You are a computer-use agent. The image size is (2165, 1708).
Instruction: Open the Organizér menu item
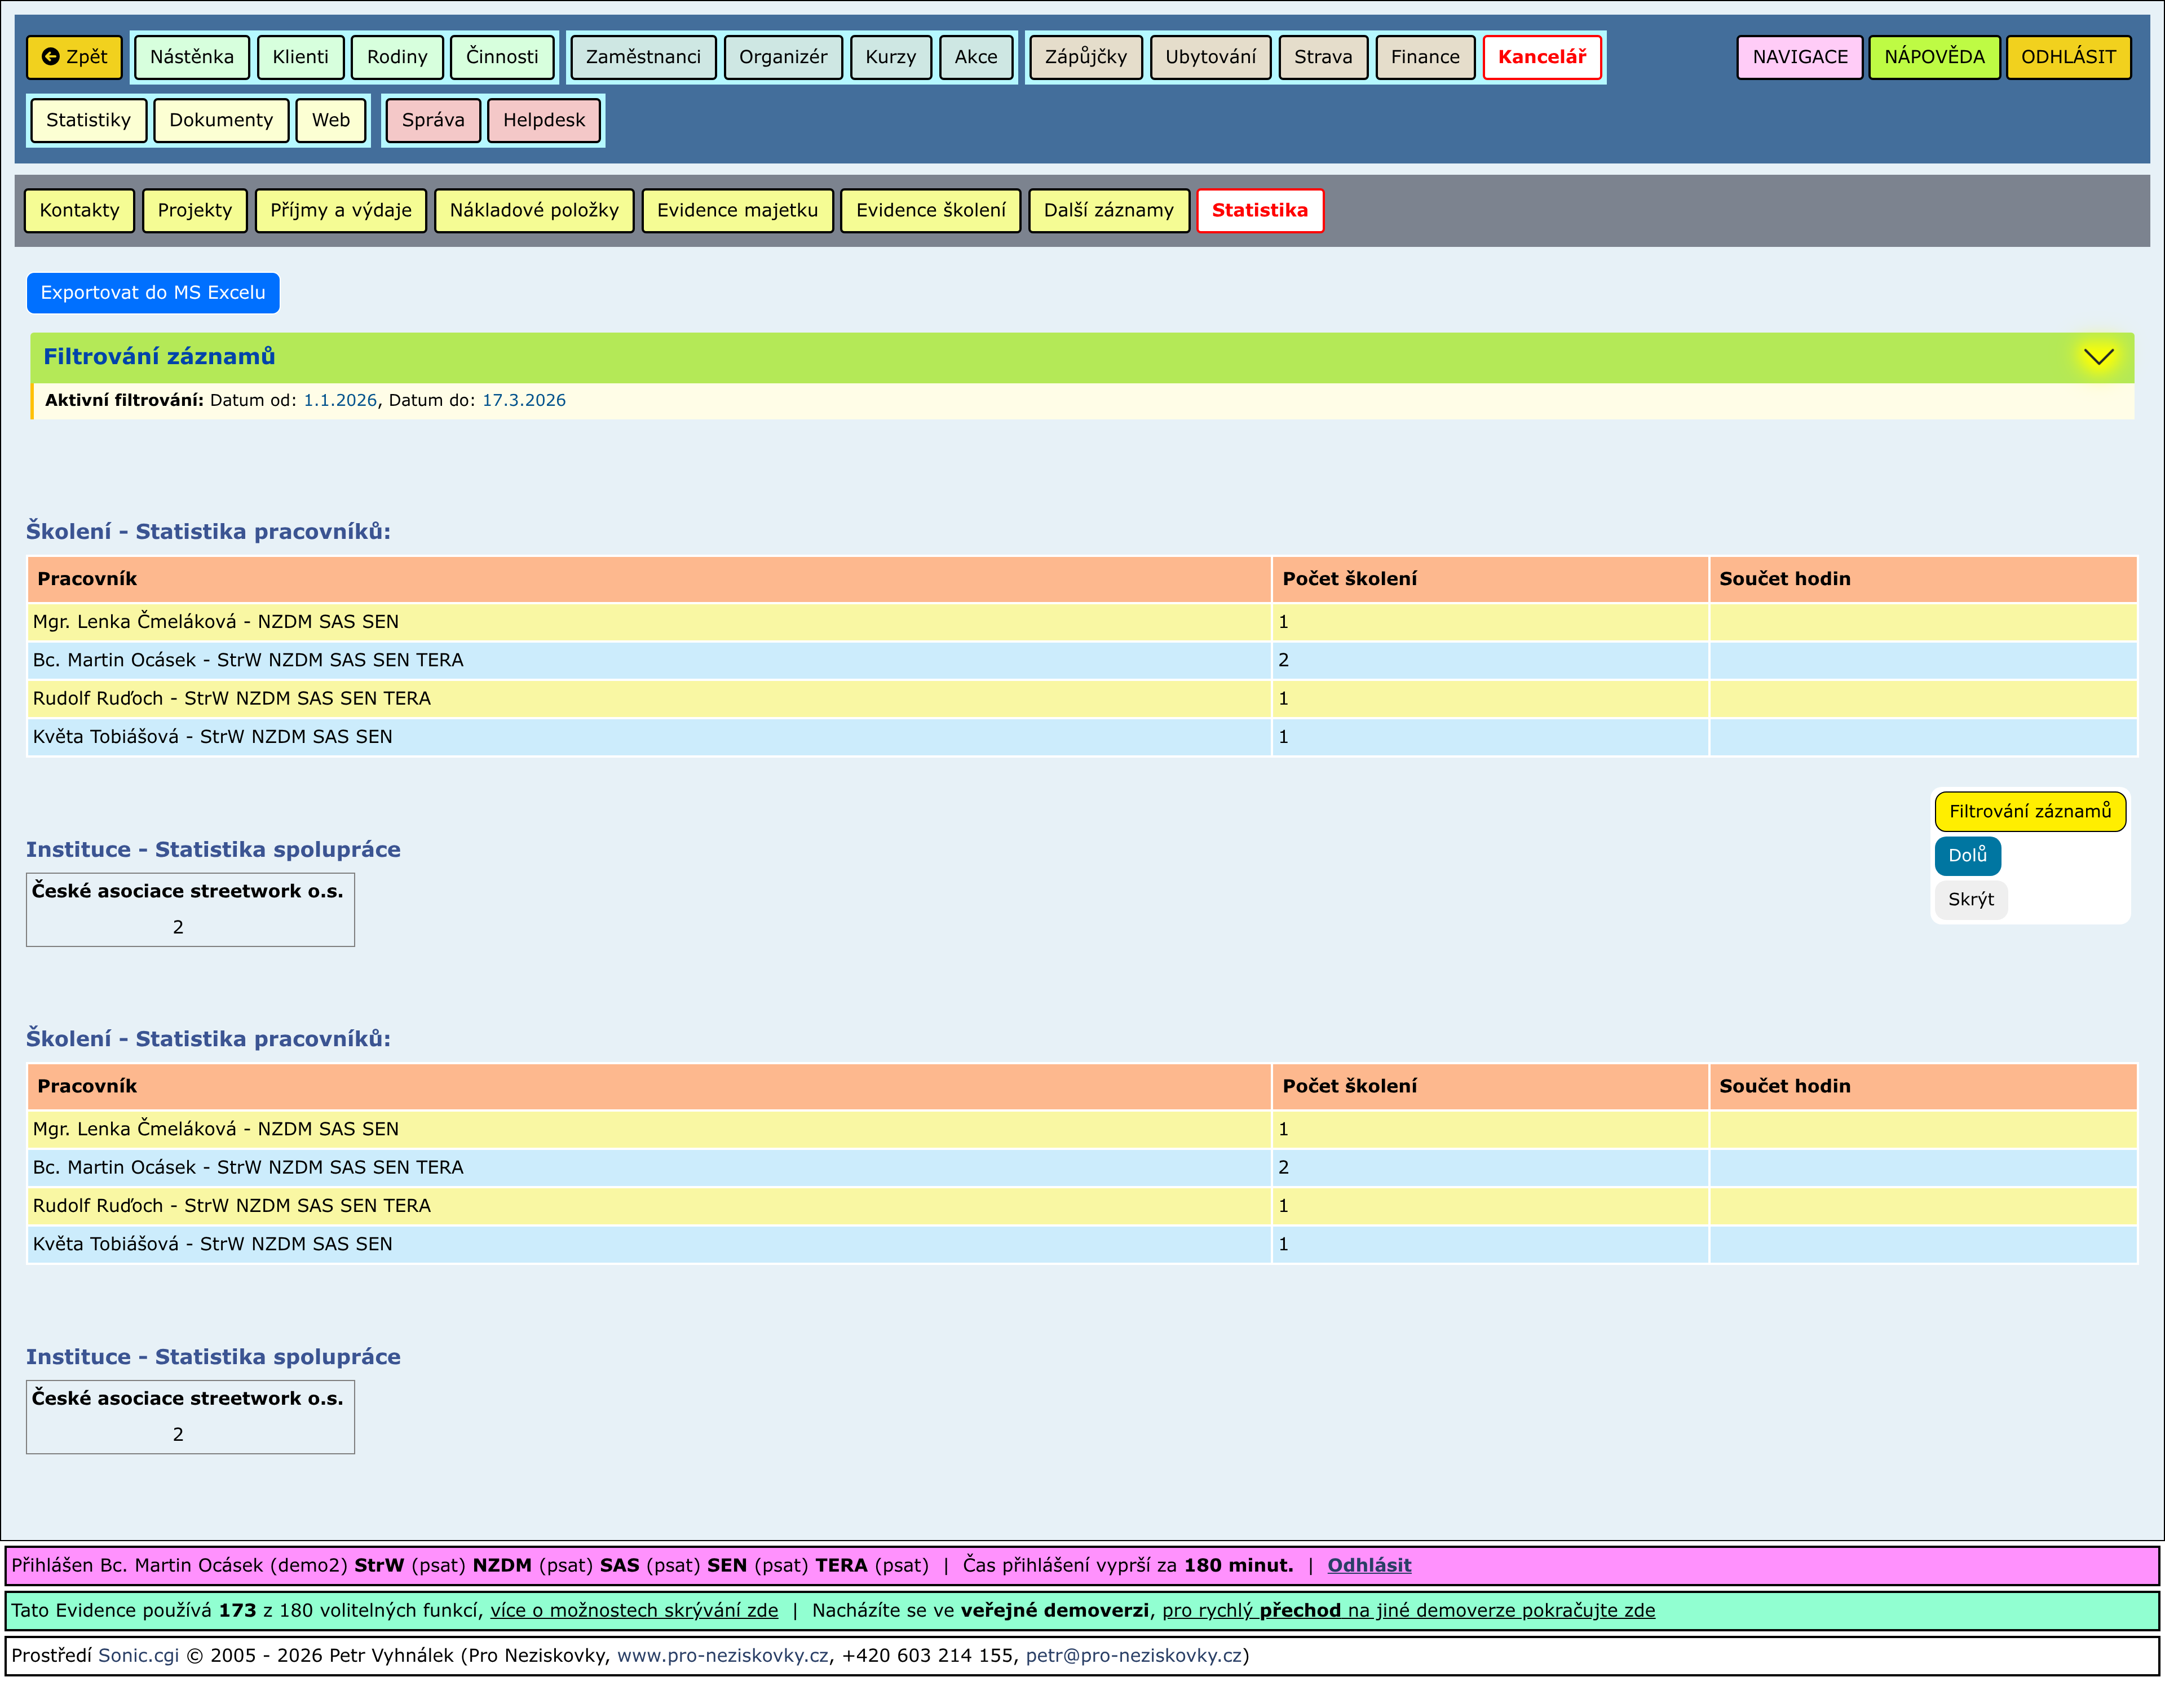pyautogui.click(x=782, y=57)
